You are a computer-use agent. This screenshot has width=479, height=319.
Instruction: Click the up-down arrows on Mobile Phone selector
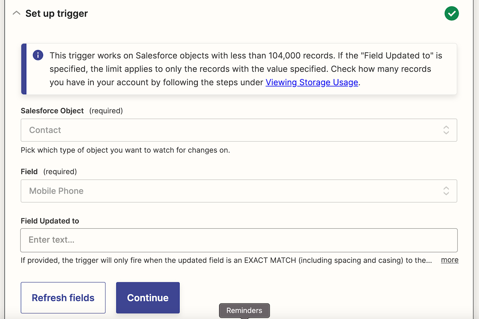point(446,191)
